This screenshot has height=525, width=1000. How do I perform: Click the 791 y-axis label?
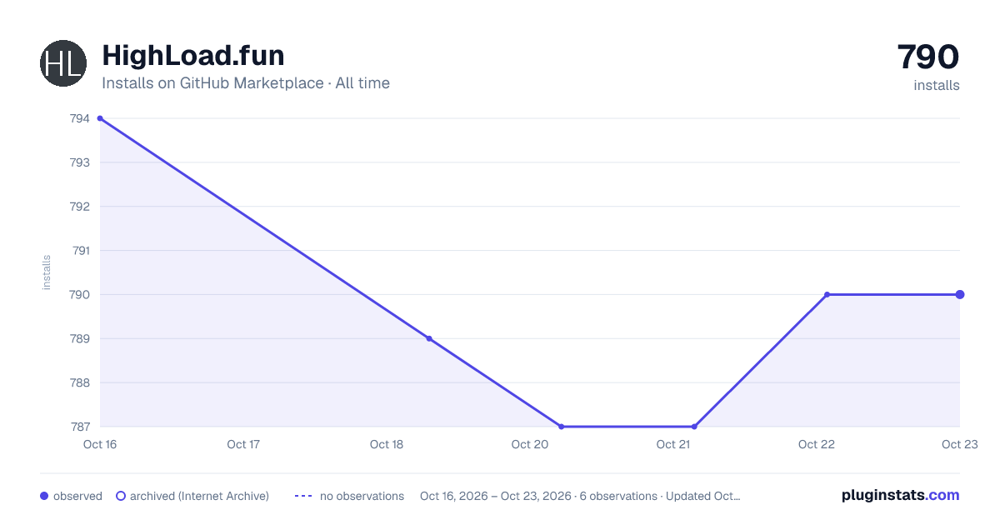81,250
